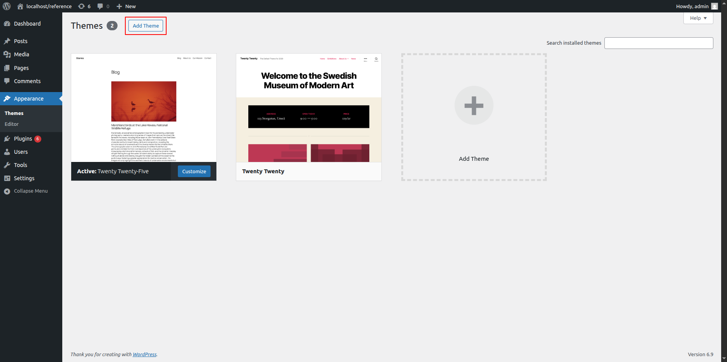
Task: Open the Editor submenu item
Action: click(12, 124)
